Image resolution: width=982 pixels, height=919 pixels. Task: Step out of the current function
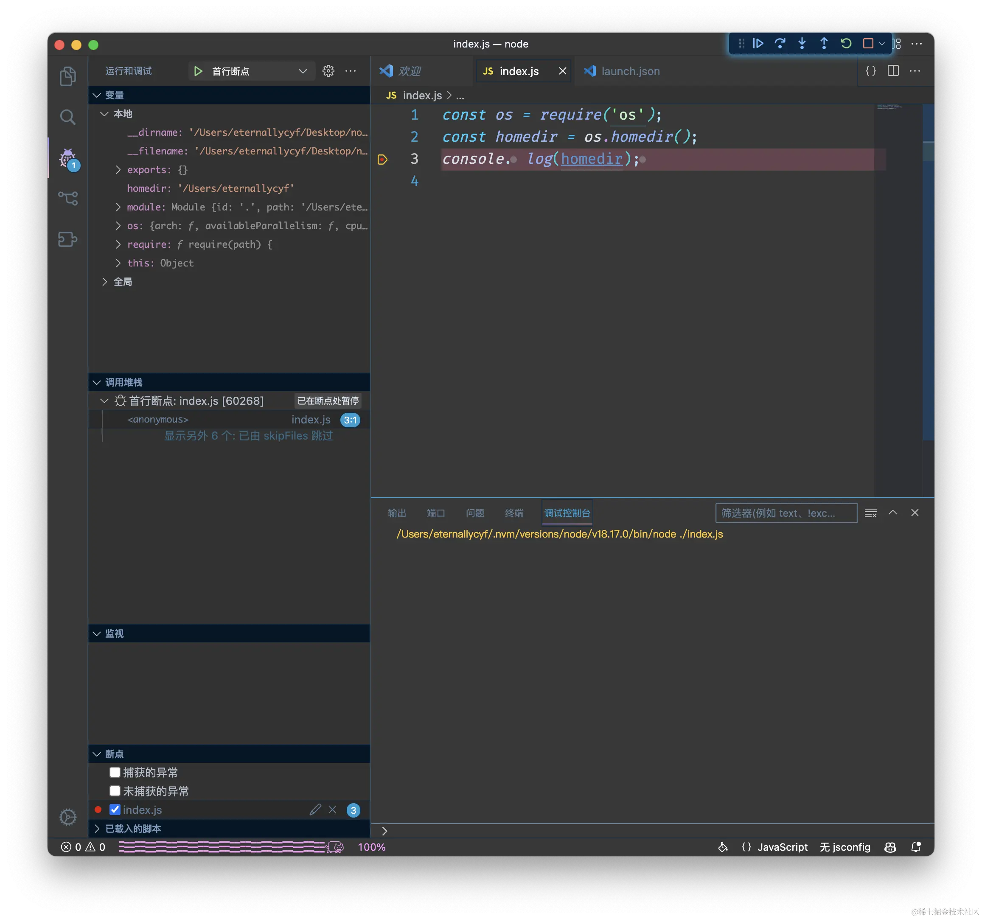coord(824,43)
